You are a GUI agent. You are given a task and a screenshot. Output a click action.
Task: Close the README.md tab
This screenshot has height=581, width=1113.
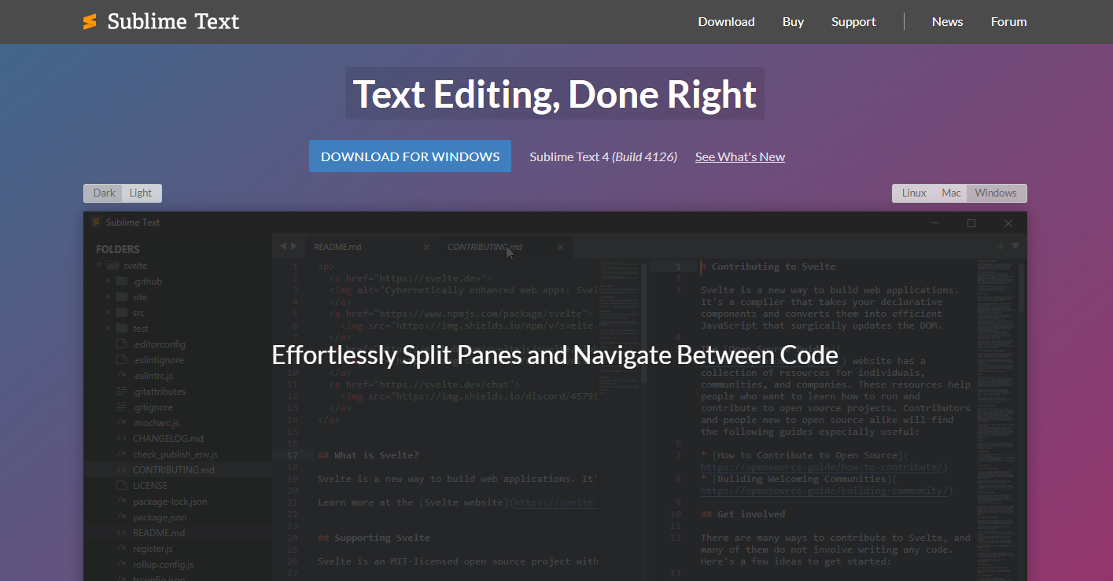pyautogui.click(x=426, y=247)
